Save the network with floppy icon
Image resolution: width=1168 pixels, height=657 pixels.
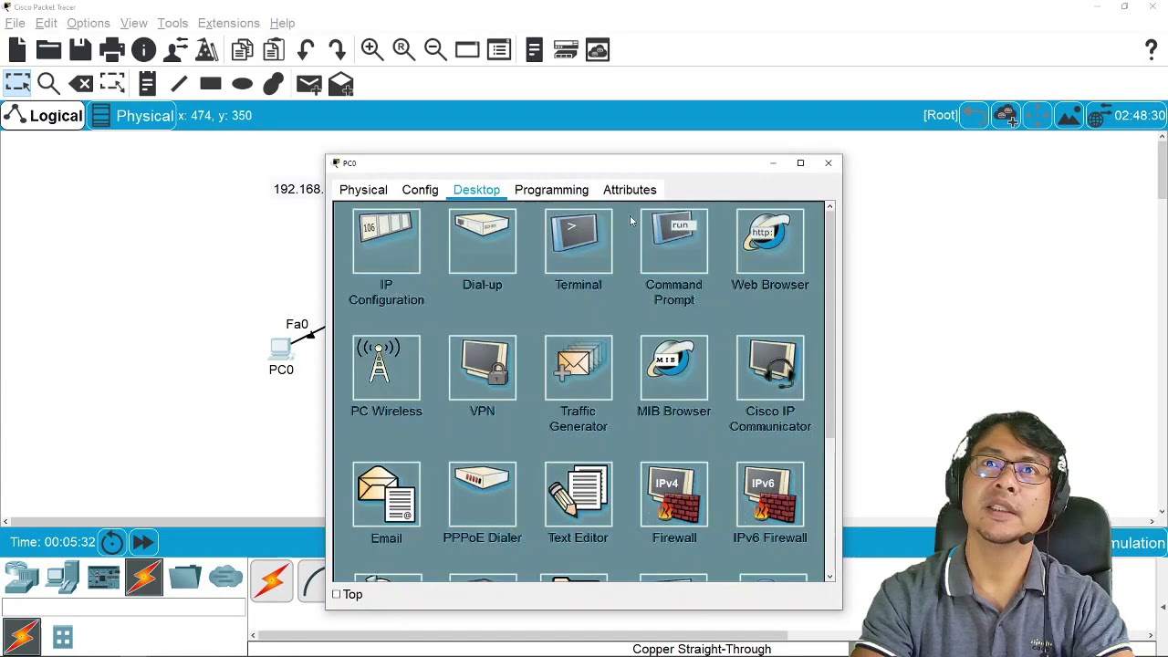(x=80, y=50)
